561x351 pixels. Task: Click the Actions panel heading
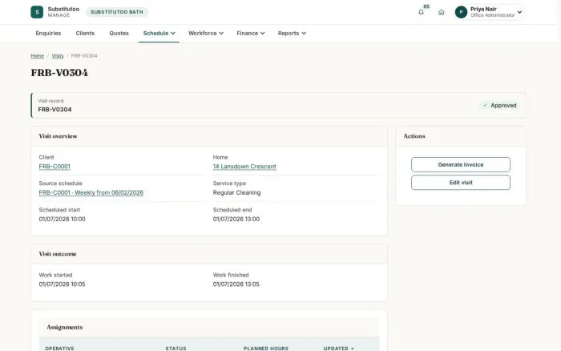414,136
